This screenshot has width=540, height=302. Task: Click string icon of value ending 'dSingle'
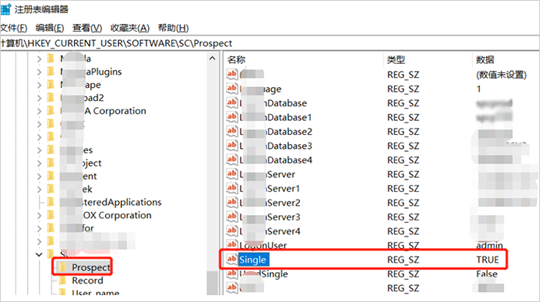(x=231, y=273)
